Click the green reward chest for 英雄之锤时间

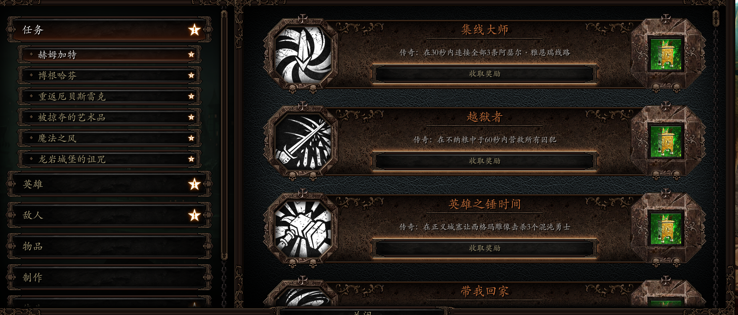[x=666, y=229]
